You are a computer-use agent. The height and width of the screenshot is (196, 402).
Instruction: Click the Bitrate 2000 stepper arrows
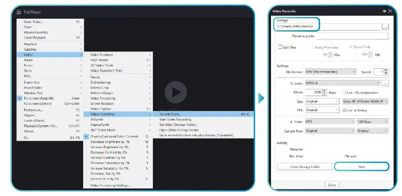pyautogui.click(x=324, y=93)
